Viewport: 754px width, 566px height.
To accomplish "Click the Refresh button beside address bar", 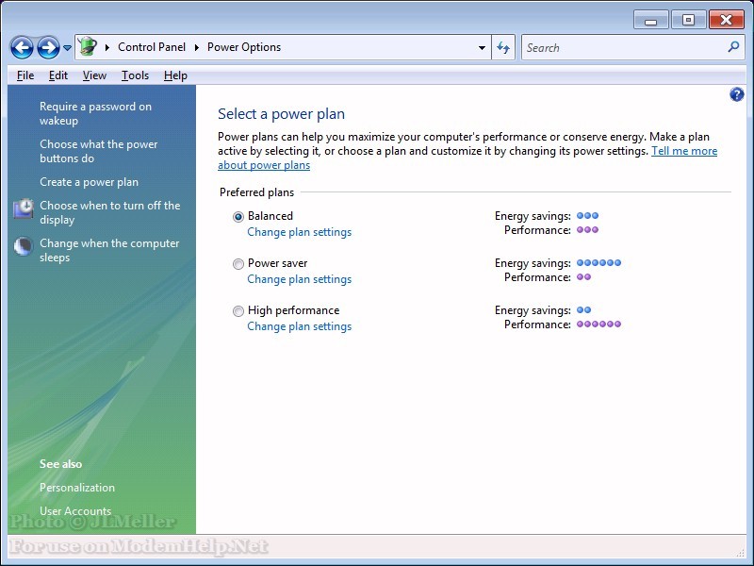I will tap(503, 48).
